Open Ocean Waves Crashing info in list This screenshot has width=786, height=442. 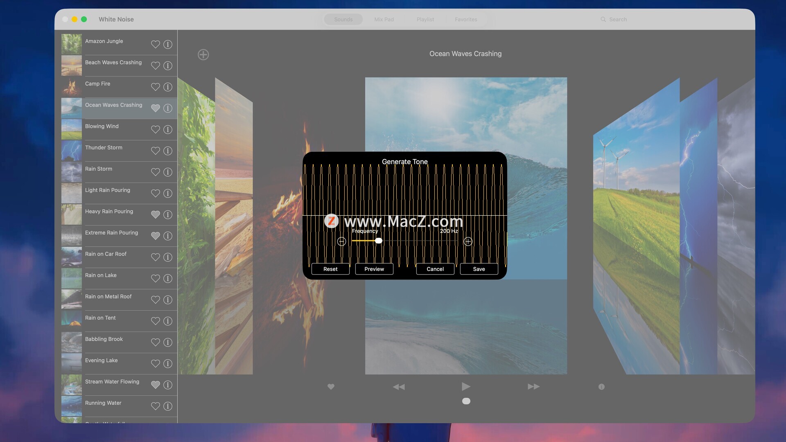(x=168, y=108)
